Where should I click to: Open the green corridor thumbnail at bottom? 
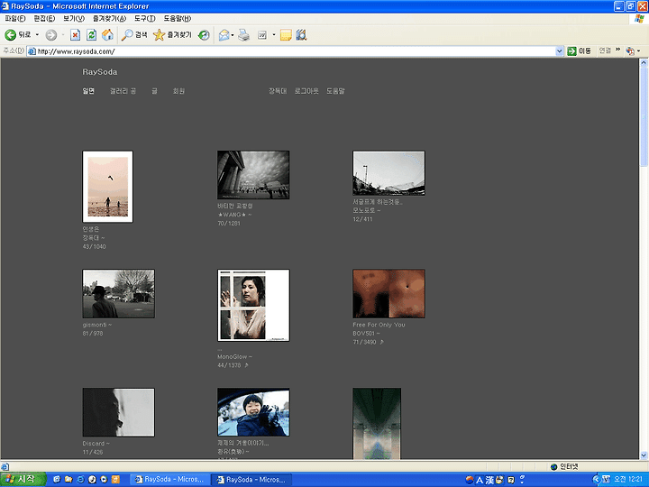377,423
